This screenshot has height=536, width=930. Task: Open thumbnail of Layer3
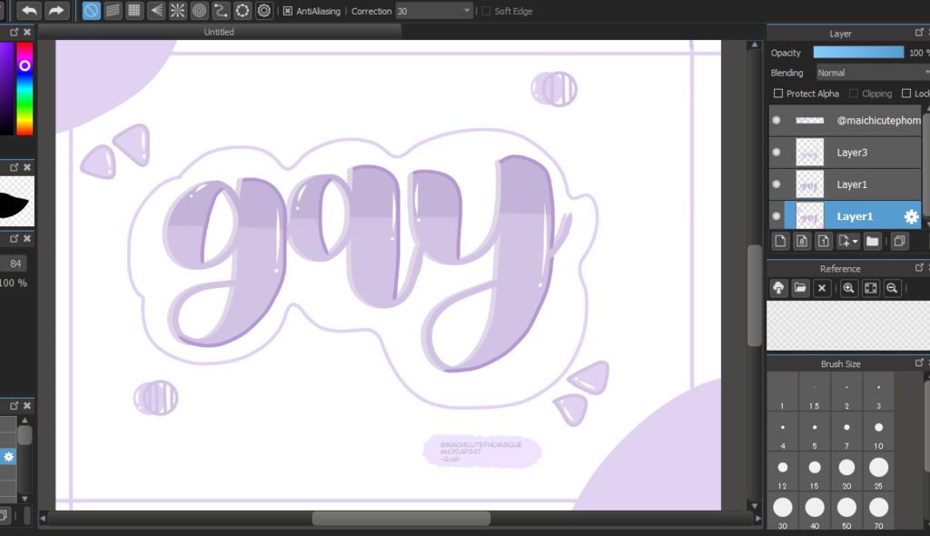click(809, 153)
